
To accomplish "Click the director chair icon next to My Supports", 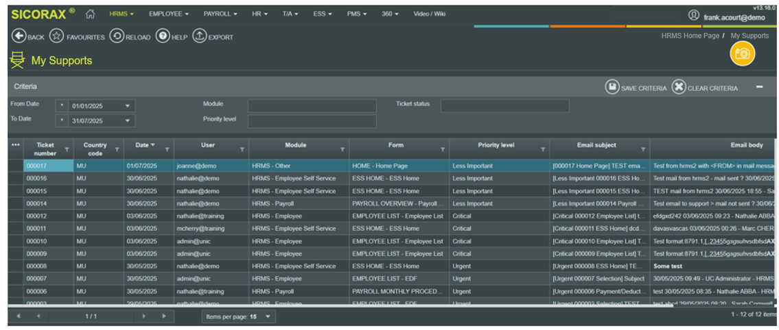I will (17, 60).
